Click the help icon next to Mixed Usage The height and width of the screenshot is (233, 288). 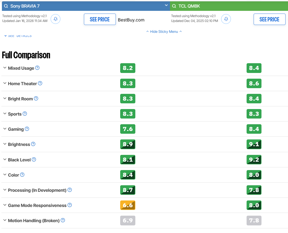coord(37,68)
